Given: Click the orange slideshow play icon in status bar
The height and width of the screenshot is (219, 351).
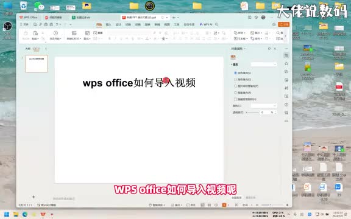Looking at the screenshot, I should pos(224,205).
